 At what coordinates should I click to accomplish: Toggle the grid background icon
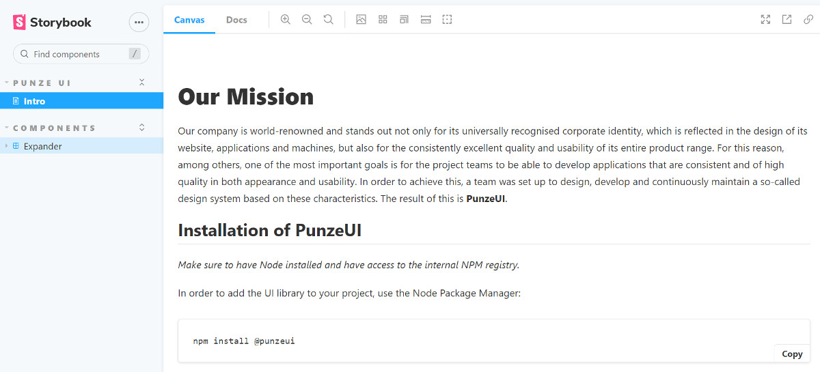383,20
